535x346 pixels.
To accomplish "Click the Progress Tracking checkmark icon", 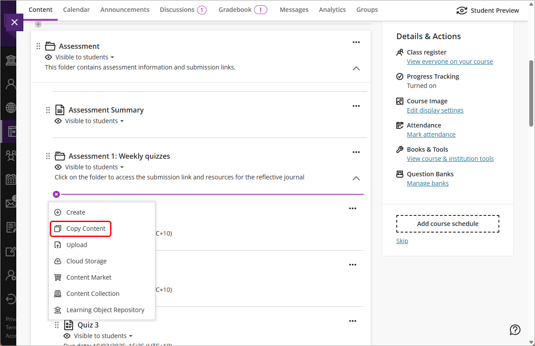I will (400, 76).
